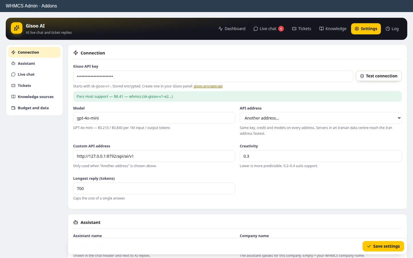
Task: Click the Knowledge sources book icon
Action: coord(13,97)
